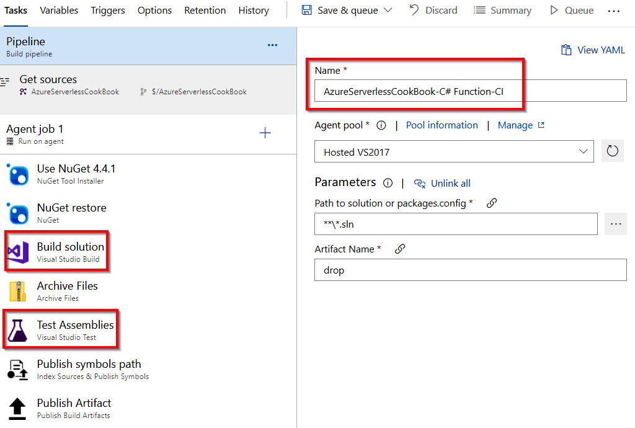The width and height of the screenshot is (635, 428).
Task: Click the Visual Studio Build solution icon
Action: [x=19, y=252]
